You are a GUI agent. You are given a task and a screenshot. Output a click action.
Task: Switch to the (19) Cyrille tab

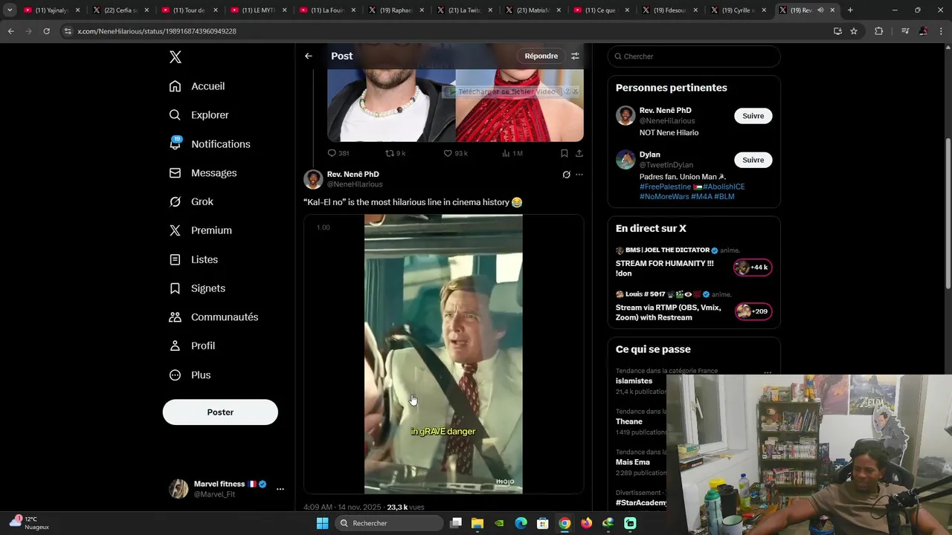738,10
